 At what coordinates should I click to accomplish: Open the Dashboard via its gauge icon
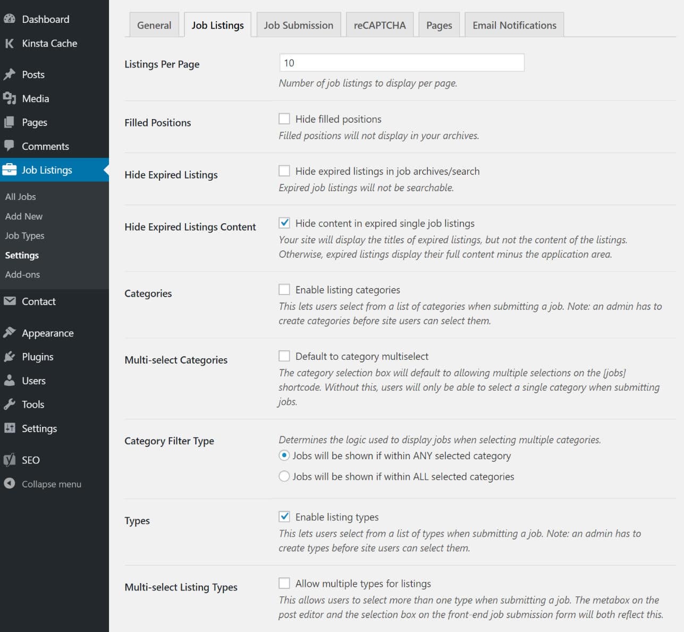[11, 19]
